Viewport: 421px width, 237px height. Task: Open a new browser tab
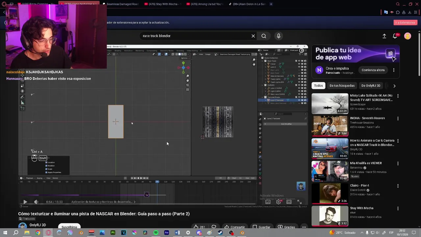271,4
